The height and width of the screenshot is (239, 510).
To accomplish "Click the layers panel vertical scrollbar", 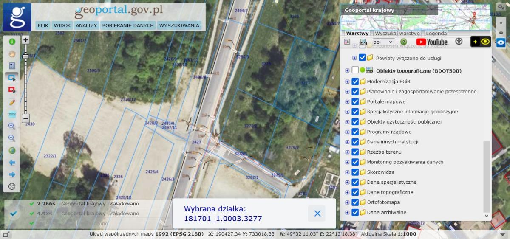I will tap(487, 176).
